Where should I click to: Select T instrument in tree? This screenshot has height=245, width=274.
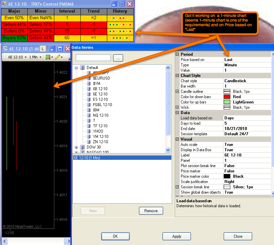tap(94, 121)
